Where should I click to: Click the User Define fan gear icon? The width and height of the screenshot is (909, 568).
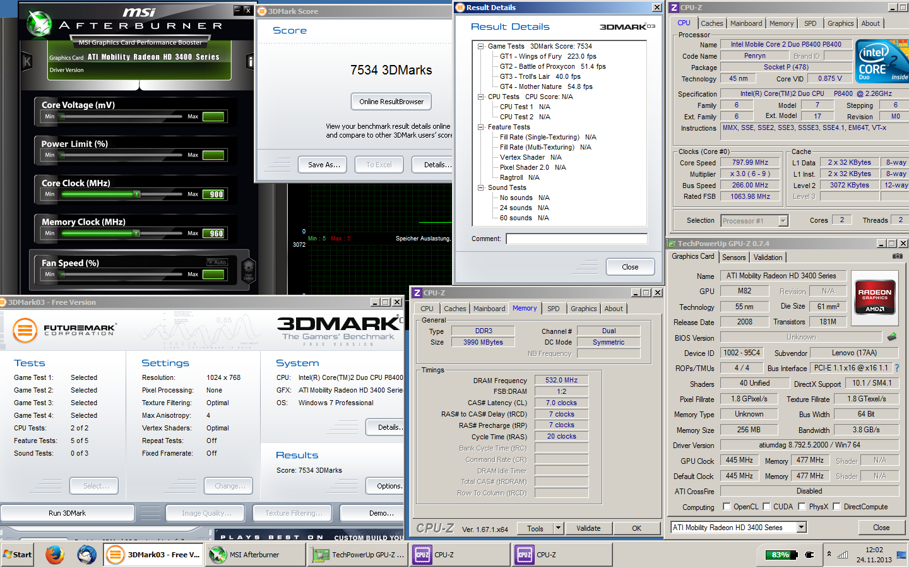248,269
